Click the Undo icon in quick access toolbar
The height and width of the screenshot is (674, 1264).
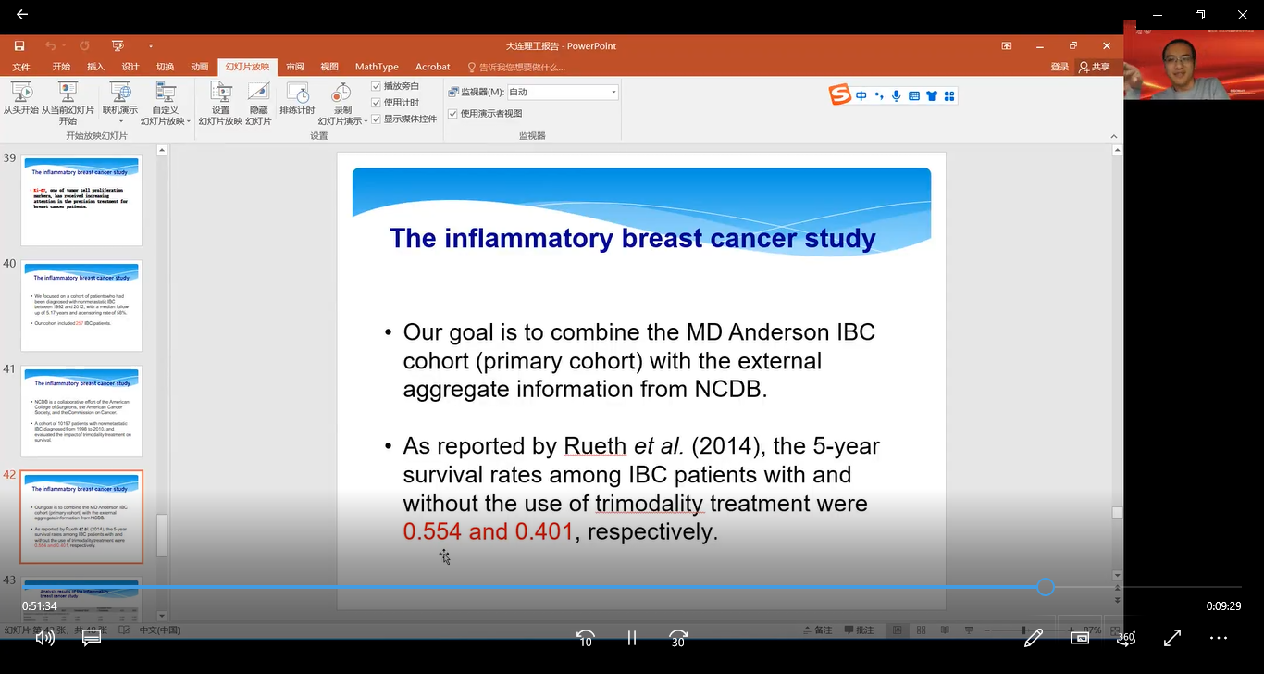pyautogui.click(x=50, y=45)
